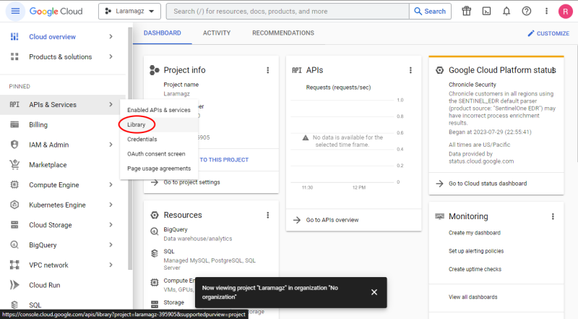The width and height of the screenshot is (578, 319).
Task: Expand APIs & Services submenu arrow
Action: click(x=111, y=104)
